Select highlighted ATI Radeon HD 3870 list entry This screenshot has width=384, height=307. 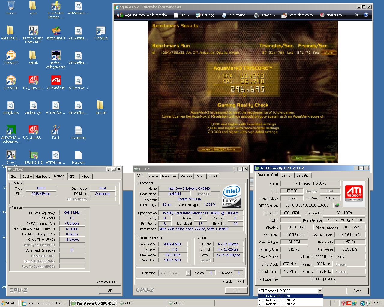[290, 296]
